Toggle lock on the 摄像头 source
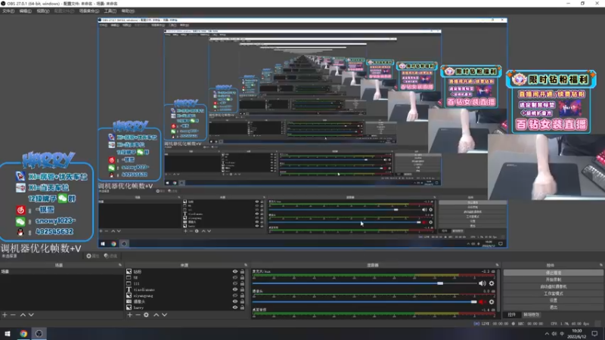The width and height of the screenshot is (605, 340). tap(242, 301)
